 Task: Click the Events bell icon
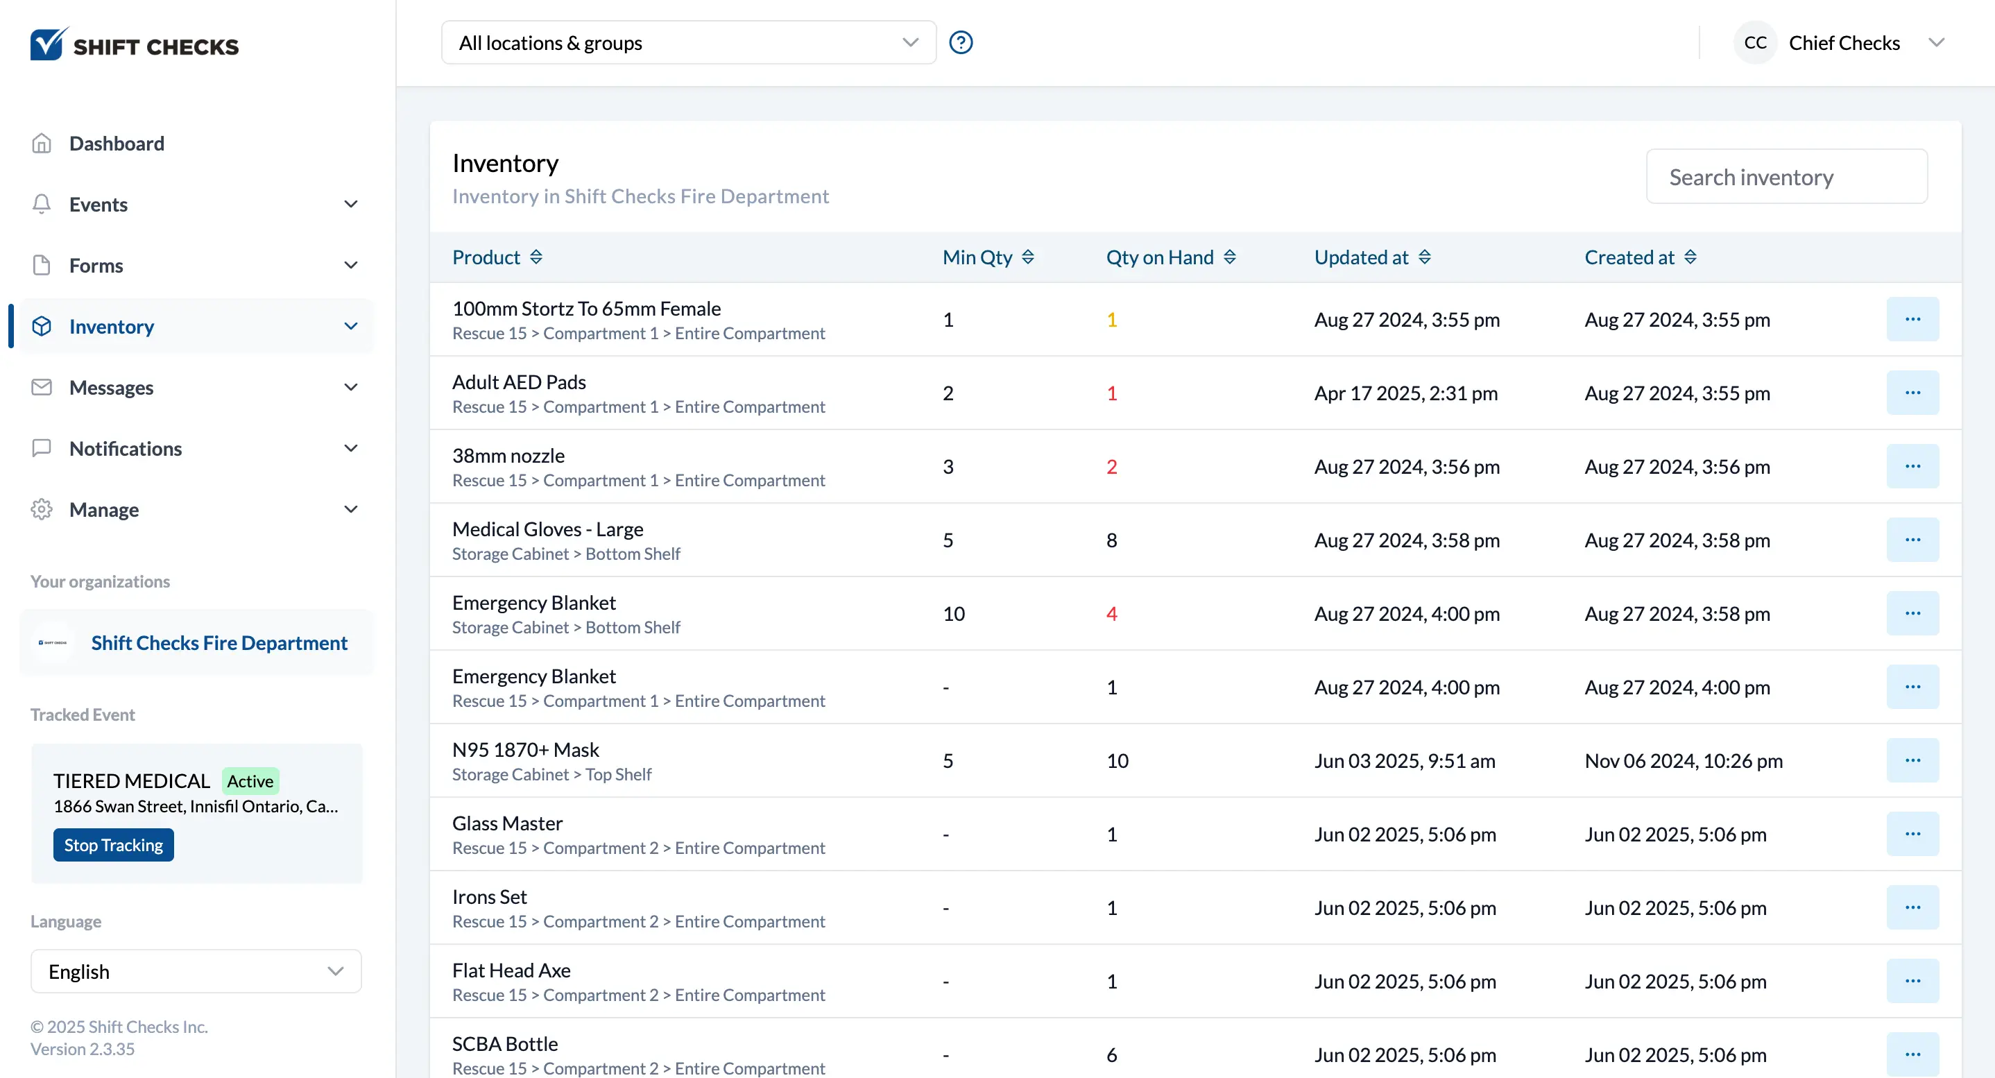click(42, 204)
